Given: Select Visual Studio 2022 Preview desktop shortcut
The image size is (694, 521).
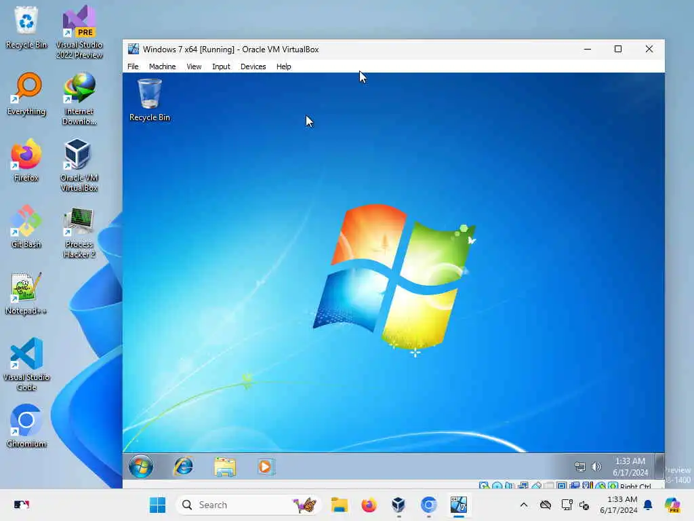Looking at the screenshot, I should [x=79, y=32].
